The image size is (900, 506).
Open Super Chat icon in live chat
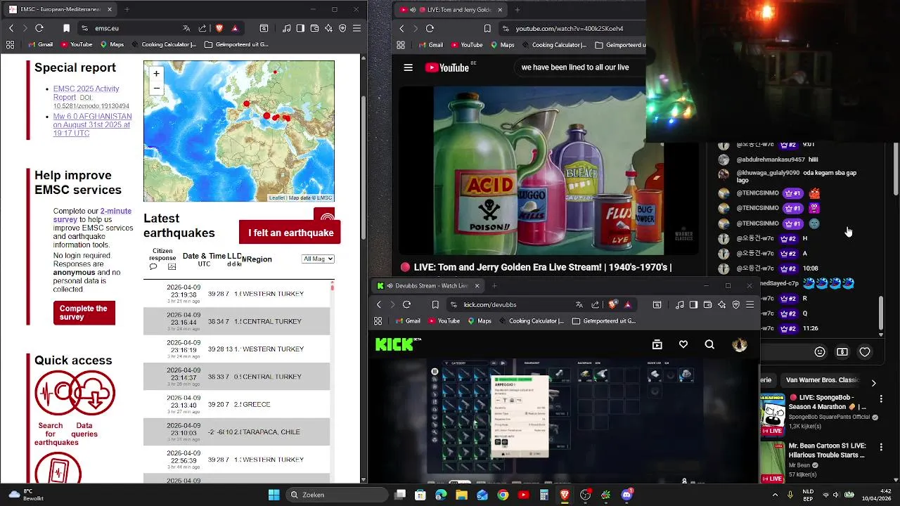pyautogui.click(x=842, y=352)
